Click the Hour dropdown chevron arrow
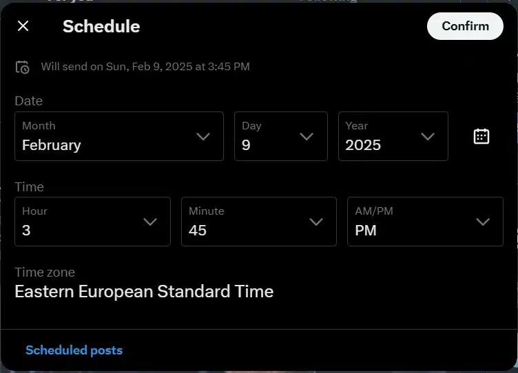The width and height of the screenshot is (518, 373). (x=150, y=222)
